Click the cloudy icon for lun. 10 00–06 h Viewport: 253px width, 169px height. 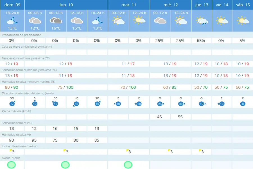tap(35, 21)
